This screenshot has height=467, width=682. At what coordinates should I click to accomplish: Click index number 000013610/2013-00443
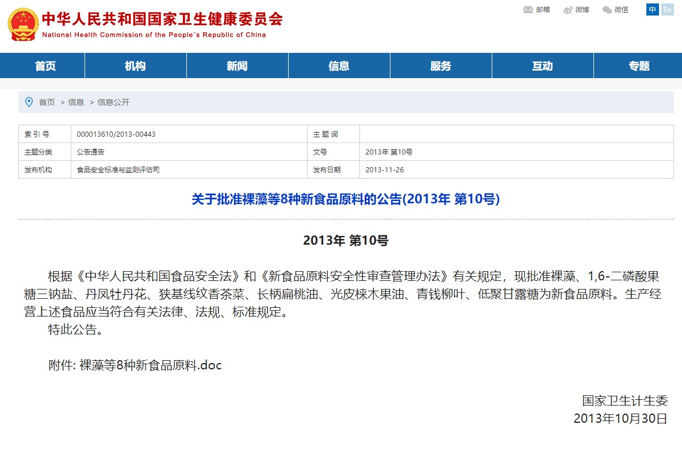116,134
